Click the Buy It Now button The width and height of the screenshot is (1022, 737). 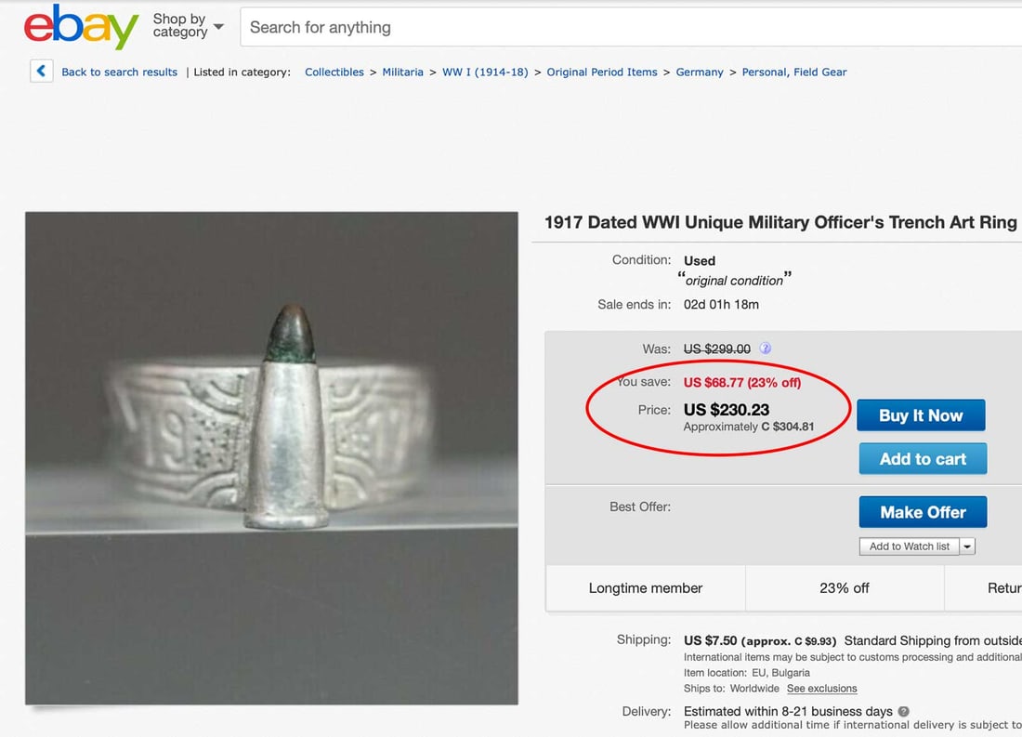921,415
